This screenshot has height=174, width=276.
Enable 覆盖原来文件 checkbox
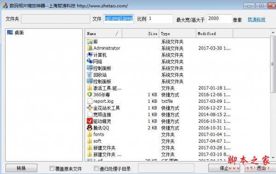pyautogui.click(x=52, y=168)
